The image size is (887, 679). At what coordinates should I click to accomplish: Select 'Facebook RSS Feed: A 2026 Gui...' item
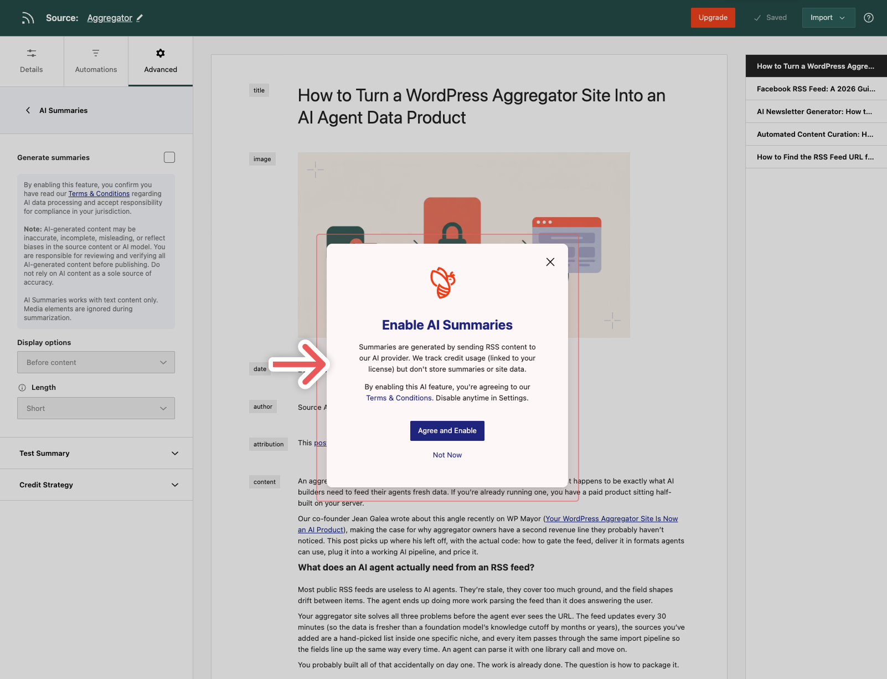tap(816, 89)
